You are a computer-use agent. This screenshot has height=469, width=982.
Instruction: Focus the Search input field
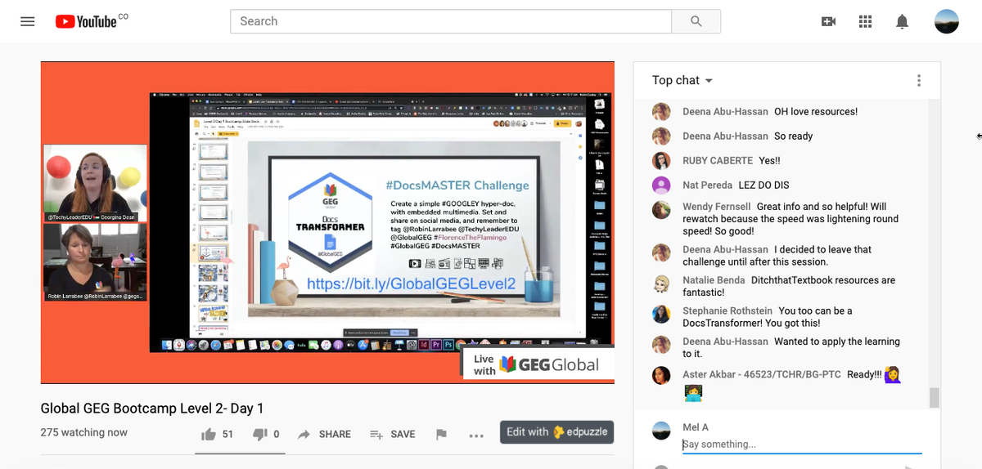(x=451, y=21)
